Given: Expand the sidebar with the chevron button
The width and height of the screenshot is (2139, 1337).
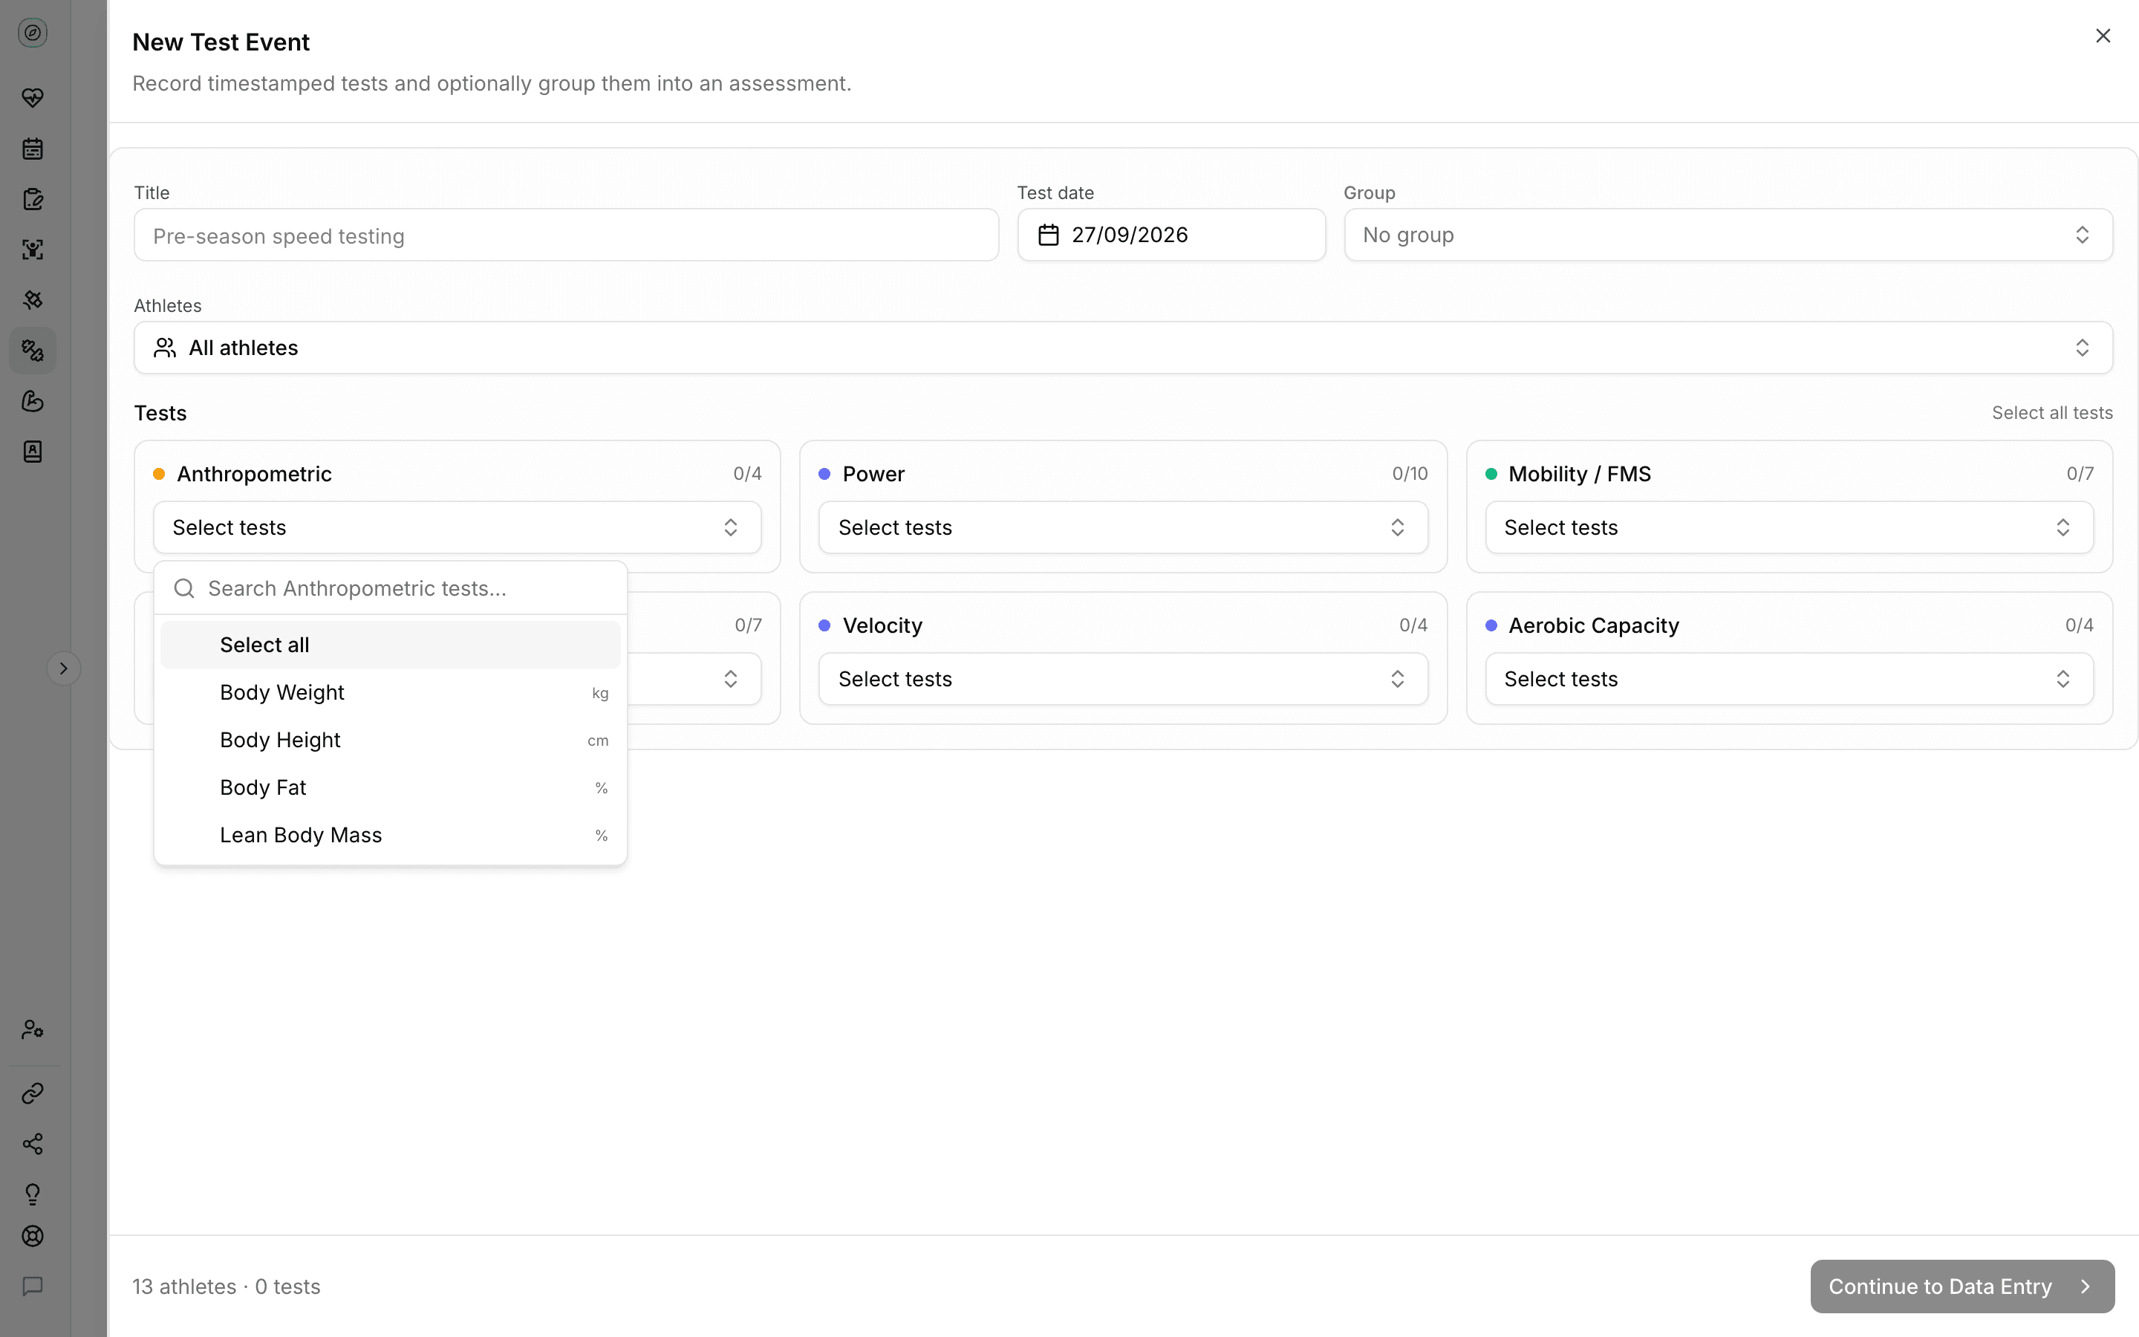Looking at the screenshot, I should click(x=64, y=668).
